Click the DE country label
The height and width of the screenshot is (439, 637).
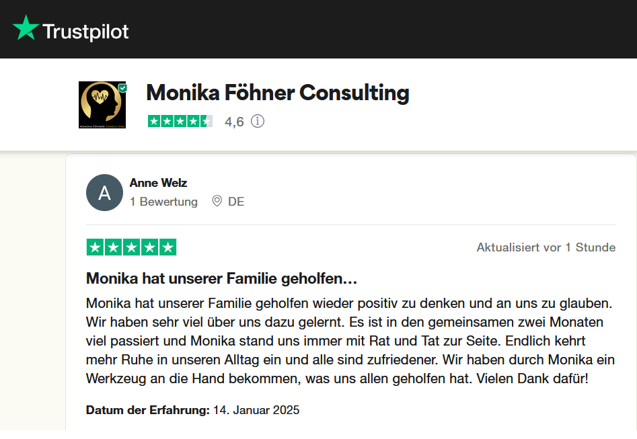[235, 201]
